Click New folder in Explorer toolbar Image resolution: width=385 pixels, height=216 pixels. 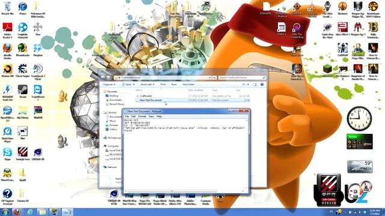tap(188, 84)
